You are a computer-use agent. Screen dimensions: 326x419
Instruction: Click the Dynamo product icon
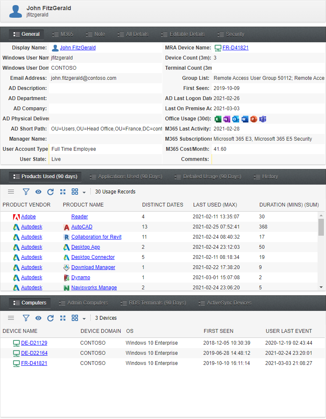pyautogui.click(x=67, y=278)
